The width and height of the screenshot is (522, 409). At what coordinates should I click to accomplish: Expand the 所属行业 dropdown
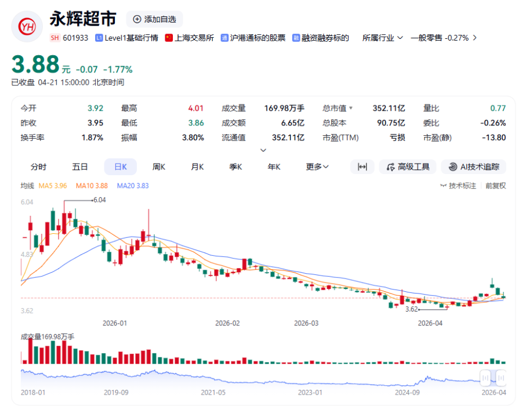click(x=383, y=38)
